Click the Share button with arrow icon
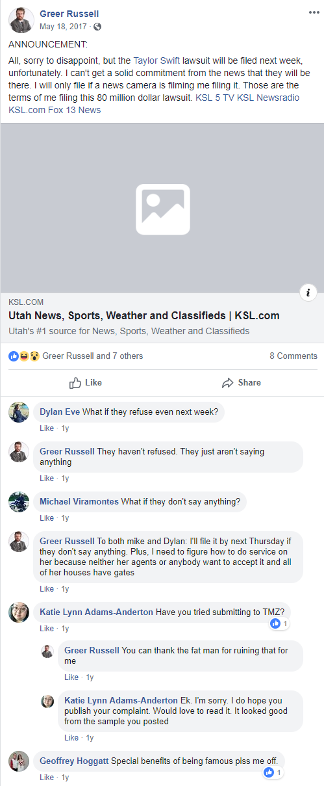Image resolution: width=324 pixels, height=786 pixels. (241, 382)
